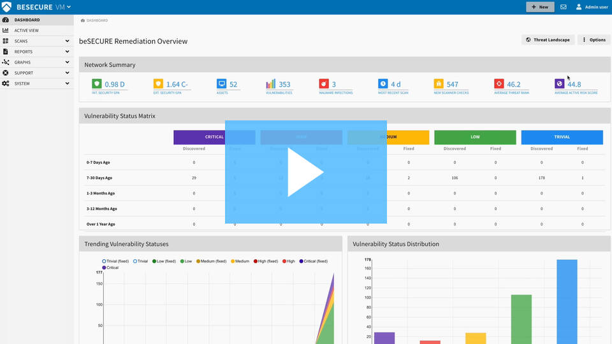Click the Reports document icon
Screen dimensions: 612x344
click(x=6, y=52)
